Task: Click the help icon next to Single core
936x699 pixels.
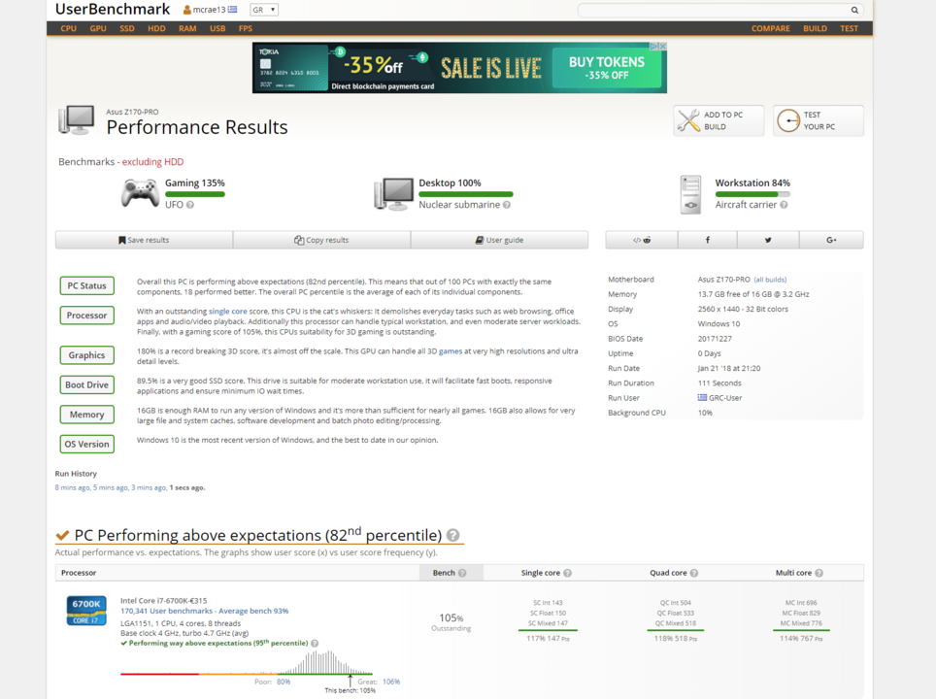Action: 567,573
